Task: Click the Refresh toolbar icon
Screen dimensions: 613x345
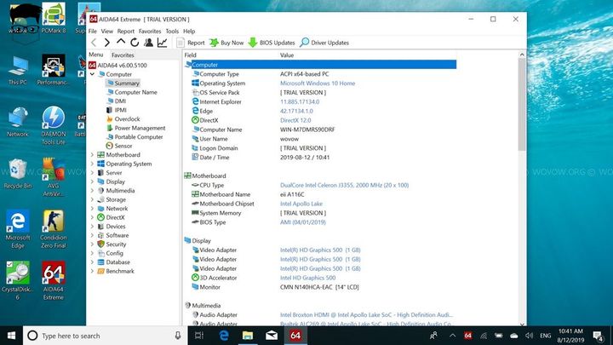Action: pyautogui.click(x=135, y=42)
